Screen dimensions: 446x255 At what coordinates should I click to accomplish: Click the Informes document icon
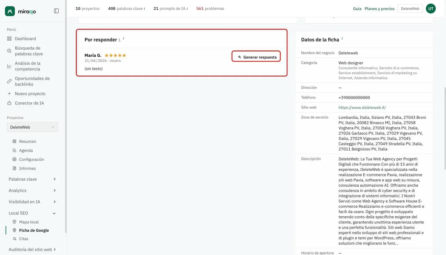(x=14, y=168)
